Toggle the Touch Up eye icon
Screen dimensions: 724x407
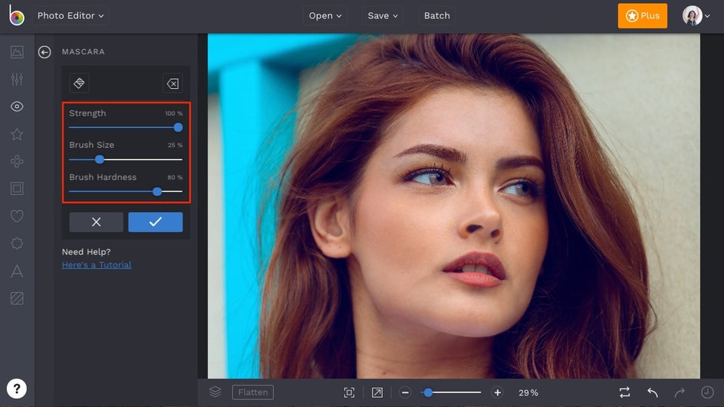point(17,107)
